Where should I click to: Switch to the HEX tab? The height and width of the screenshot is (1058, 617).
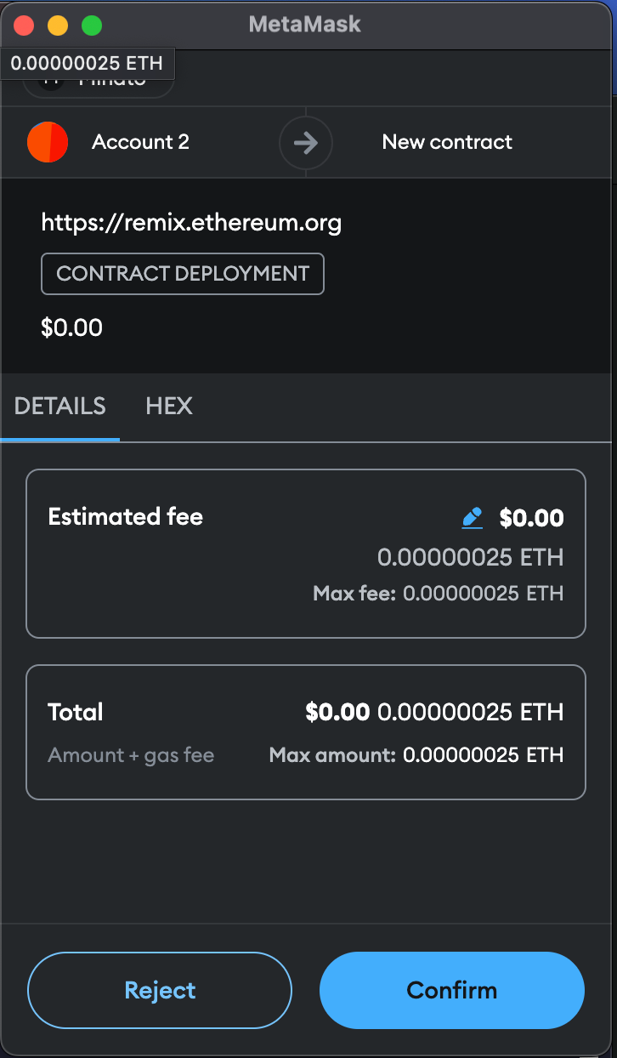[x=169, y=407]
